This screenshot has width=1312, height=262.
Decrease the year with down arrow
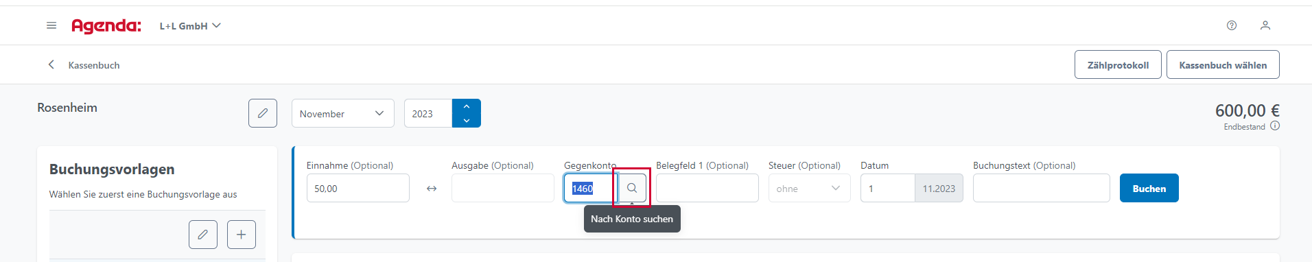coord(467,121)
